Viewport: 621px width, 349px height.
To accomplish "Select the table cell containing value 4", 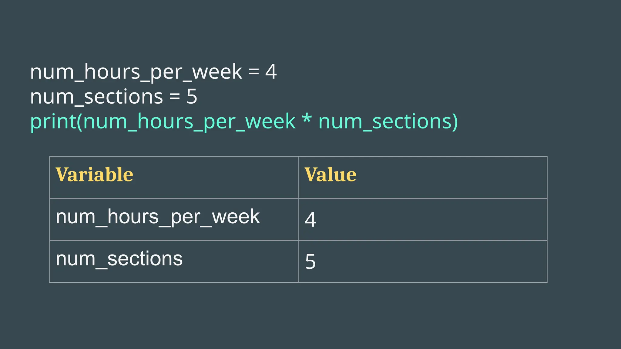I will [310, 219].
